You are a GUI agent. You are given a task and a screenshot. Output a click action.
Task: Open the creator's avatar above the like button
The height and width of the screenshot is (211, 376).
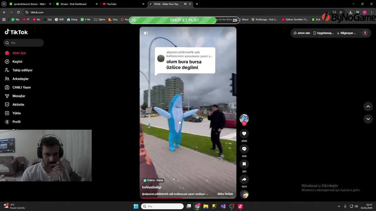[x=244, y=118]
